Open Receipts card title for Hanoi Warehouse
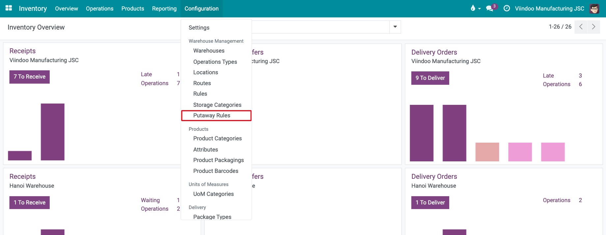This screenshot has width=606, height=235. 22,176
